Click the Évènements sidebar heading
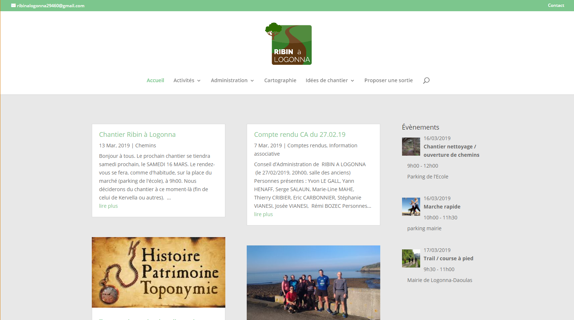 pyautogui.click(x=421, y=127)
